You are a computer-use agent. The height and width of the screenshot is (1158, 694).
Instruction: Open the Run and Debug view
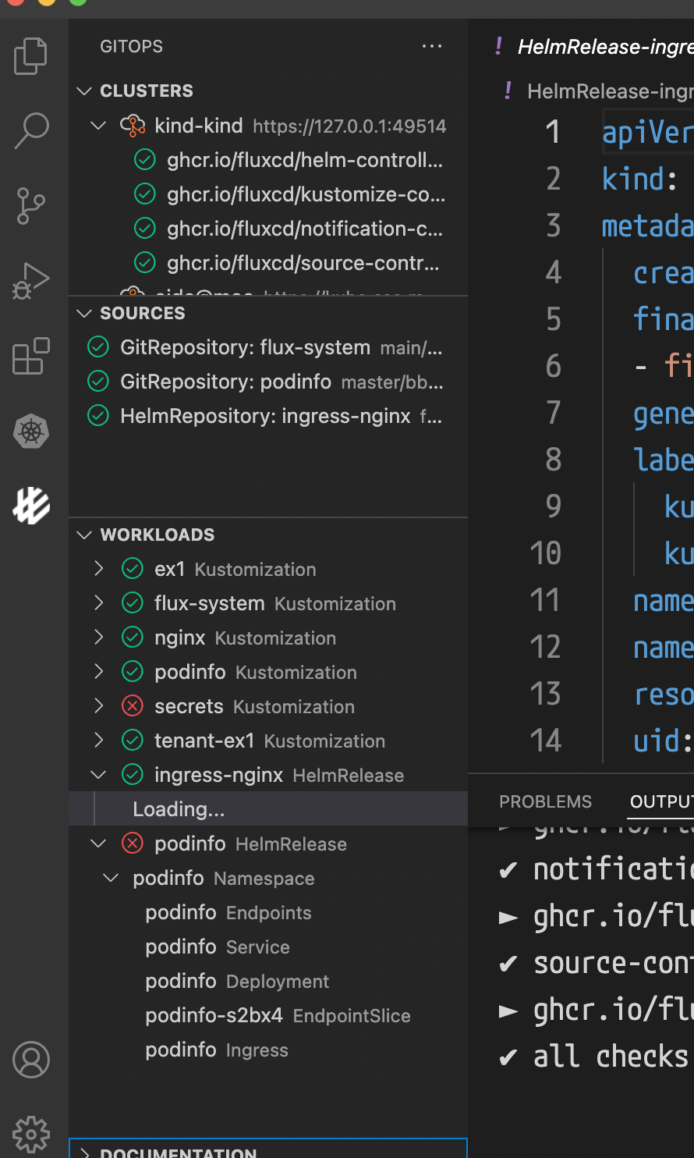(30, 280)
